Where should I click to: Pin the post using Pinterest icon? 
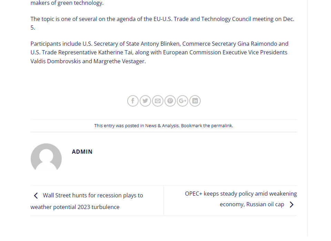tap(170, 101)
